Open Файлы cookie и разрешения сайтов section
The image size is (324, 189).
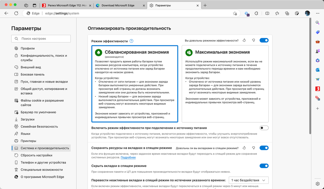coord(41,103)
